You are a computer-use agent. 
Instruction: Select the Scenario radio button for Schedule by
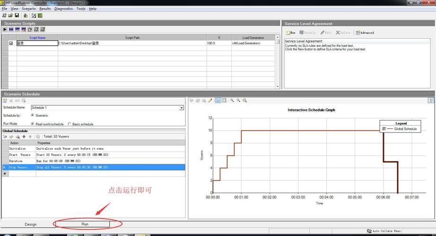(33, 115)
